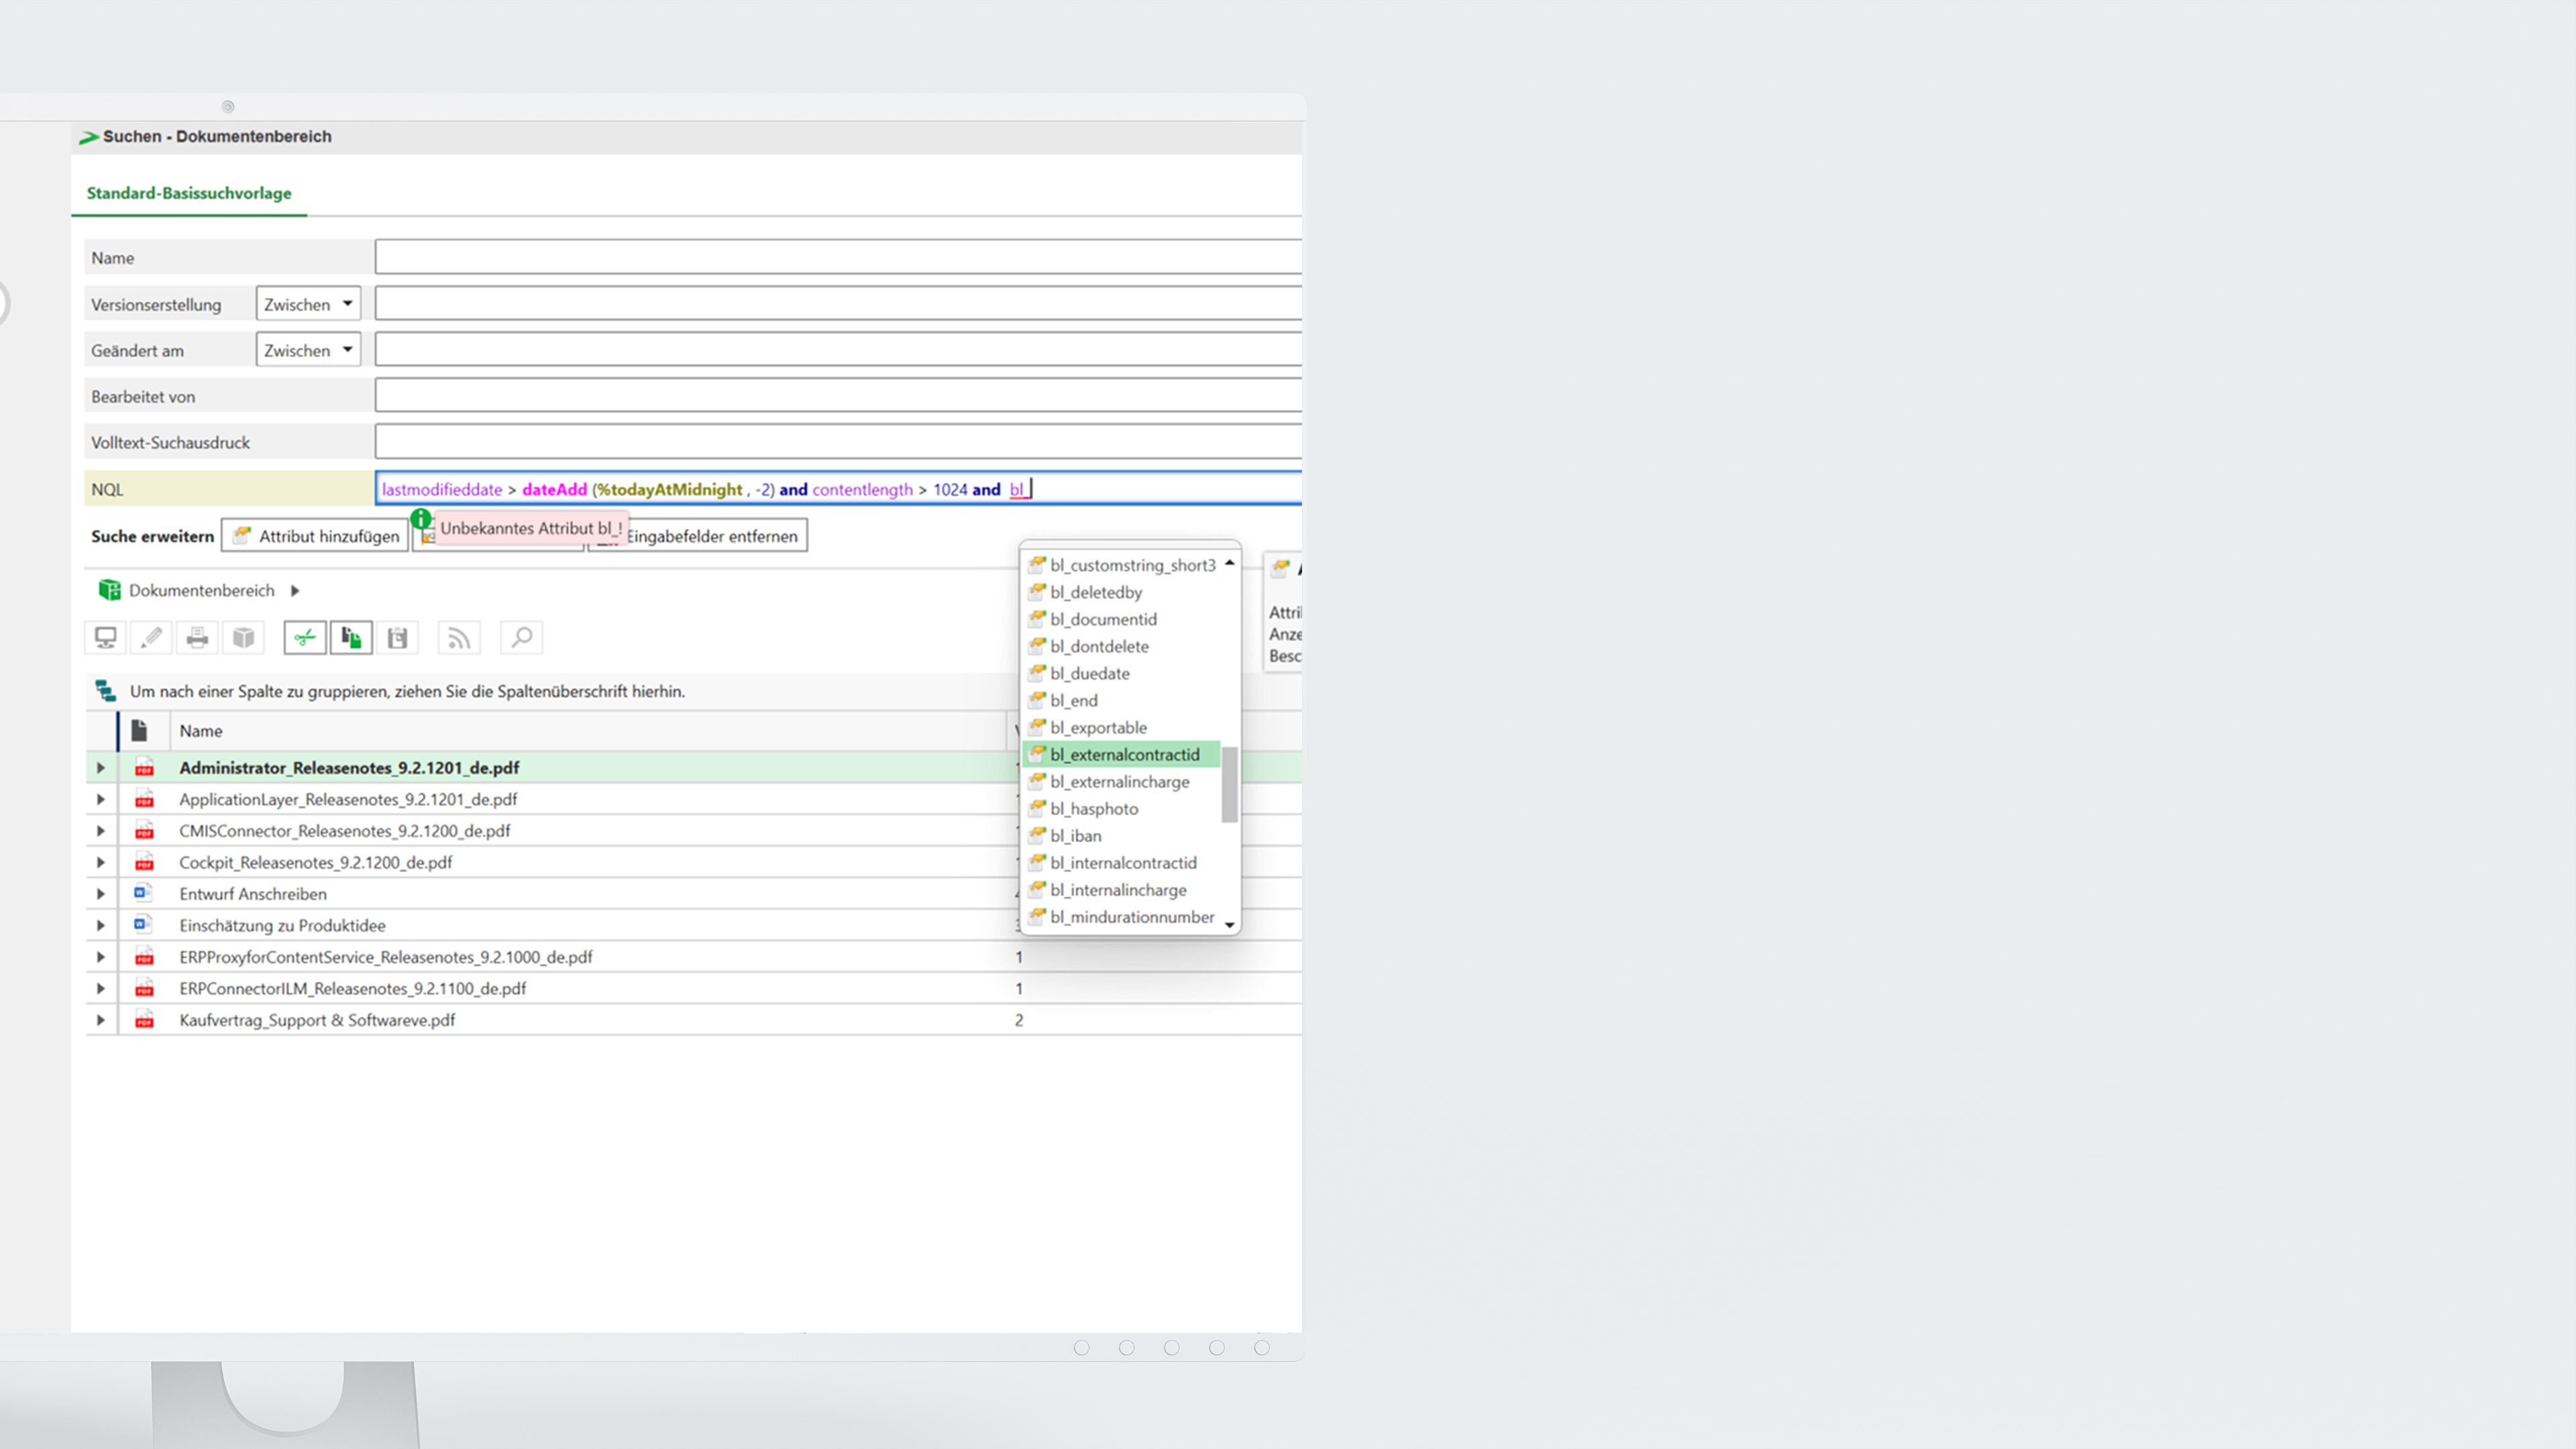This screenshot has height=1449, width=2576.
Task: Select file Cockpit_Releasenotes_9.2.1200_de.pdf
Action: (x=315, y=862)
